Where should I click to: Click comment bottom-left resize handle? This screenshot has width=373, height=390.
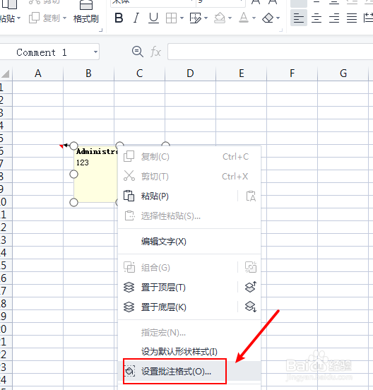tap(73, 203)
